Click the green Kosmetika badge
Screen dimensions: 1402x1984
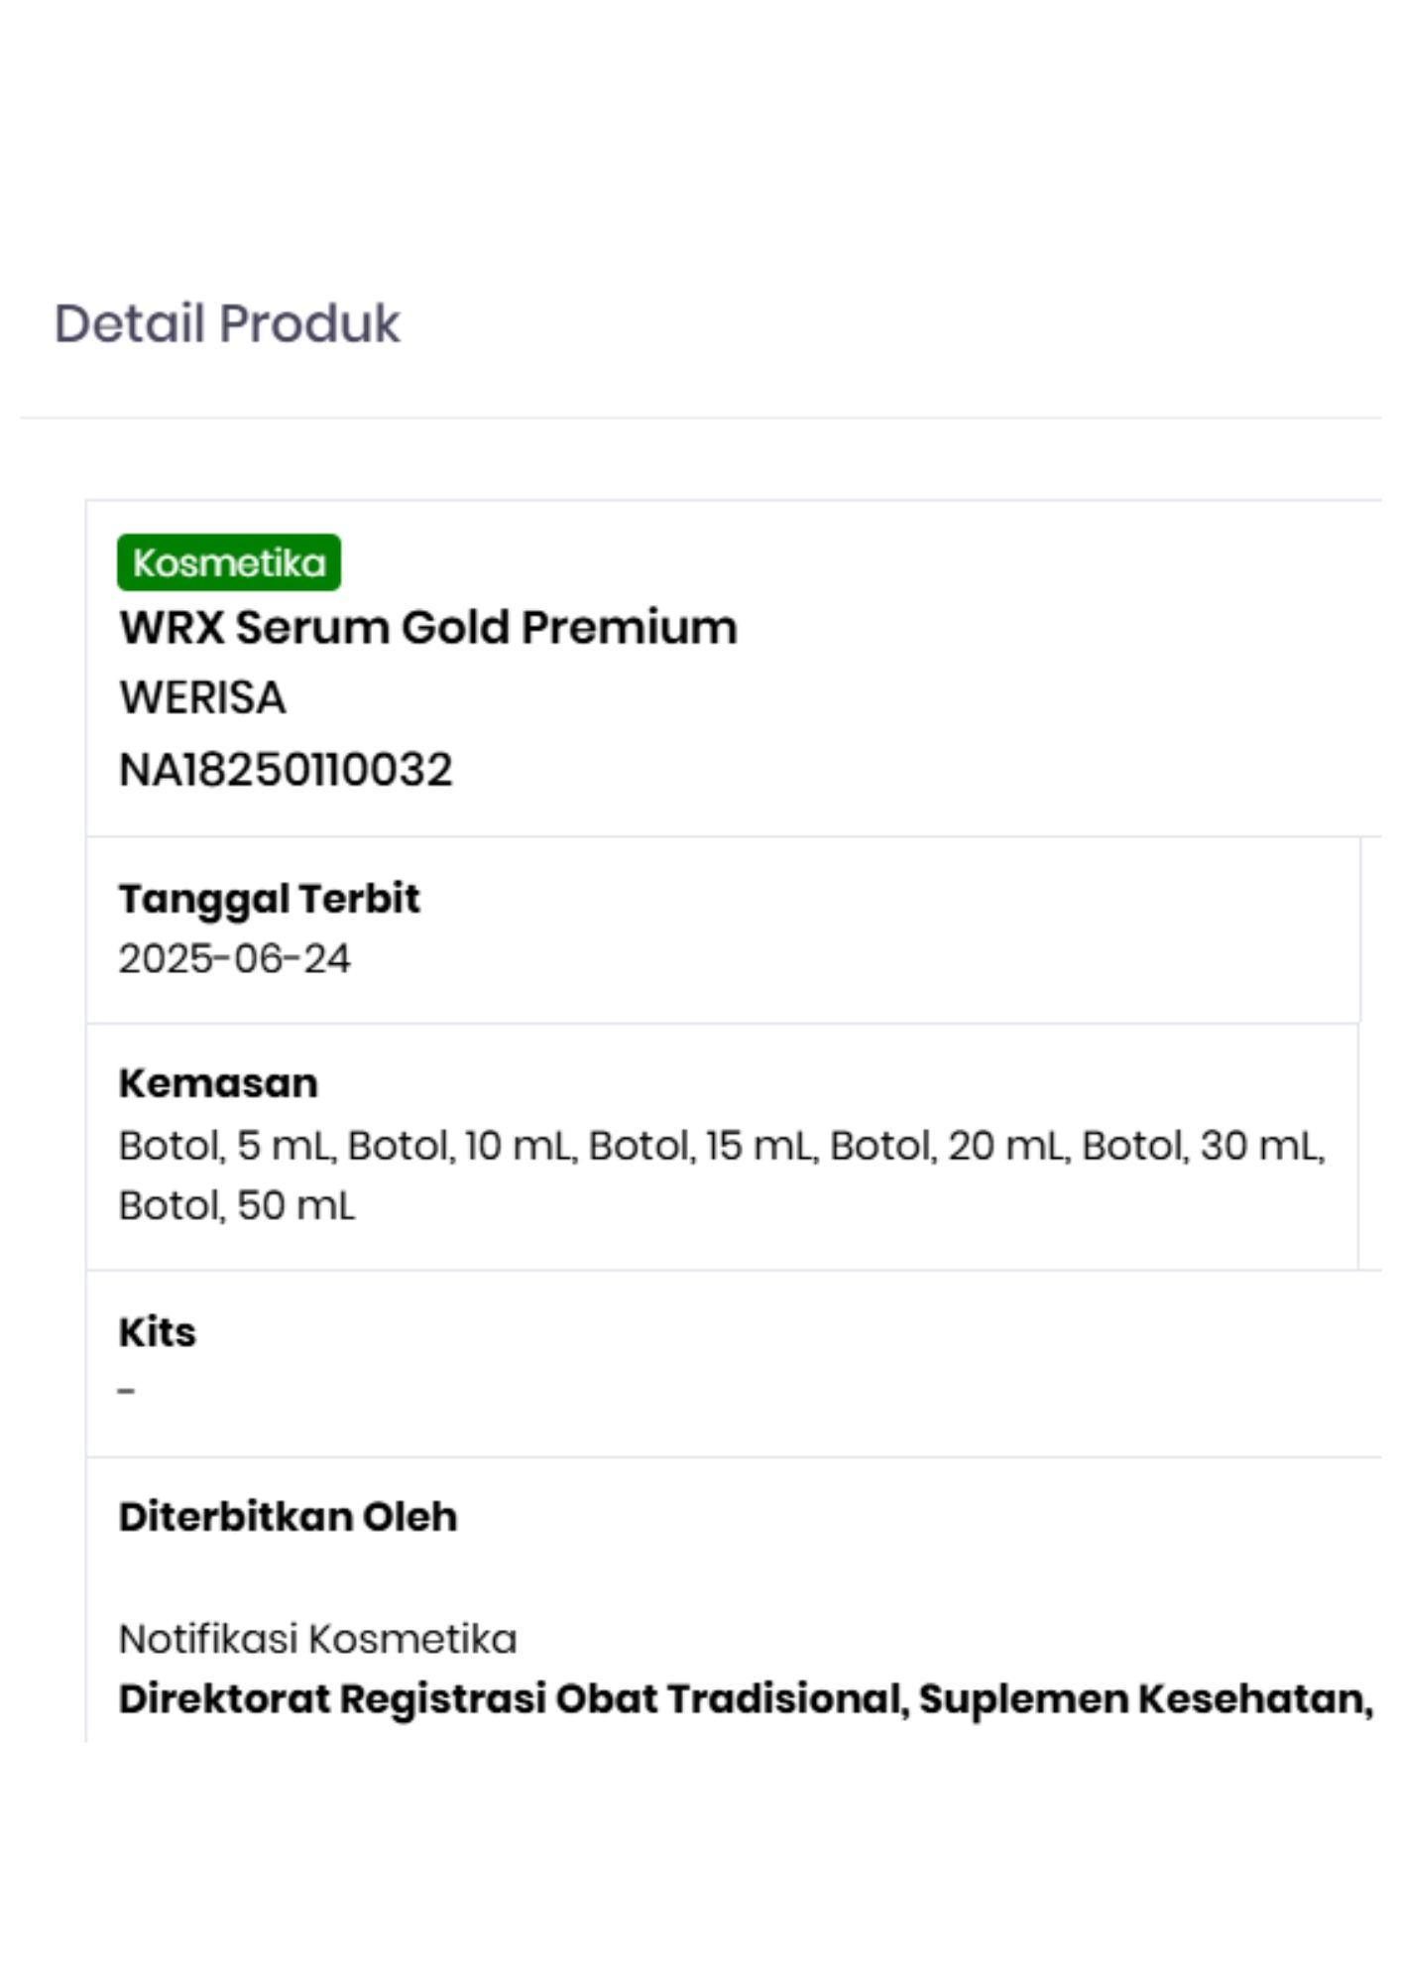pos(229,562)
